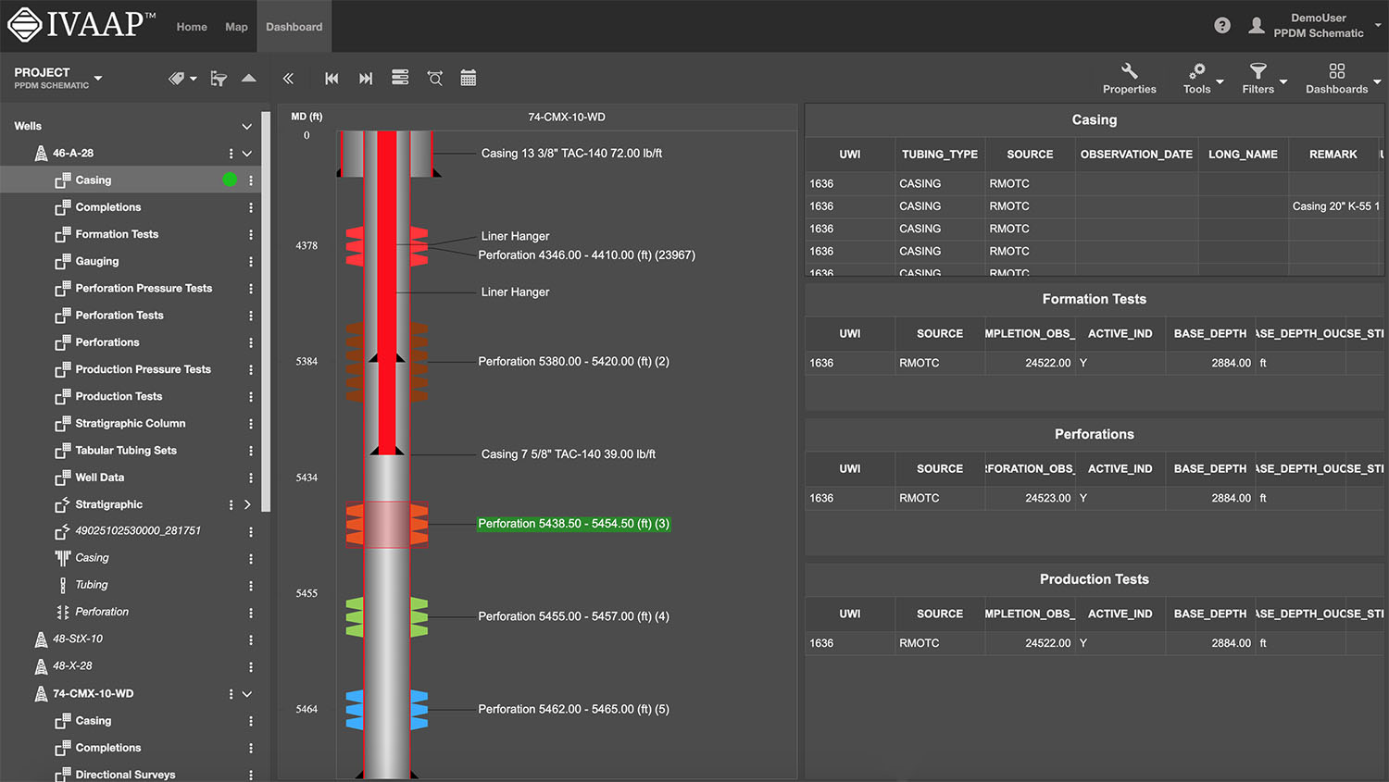Viewport: 1389px width, 782px height.
Task: Open the tag filter icon in Project bar
Action: pyautogui.click(x=177, y=79)
